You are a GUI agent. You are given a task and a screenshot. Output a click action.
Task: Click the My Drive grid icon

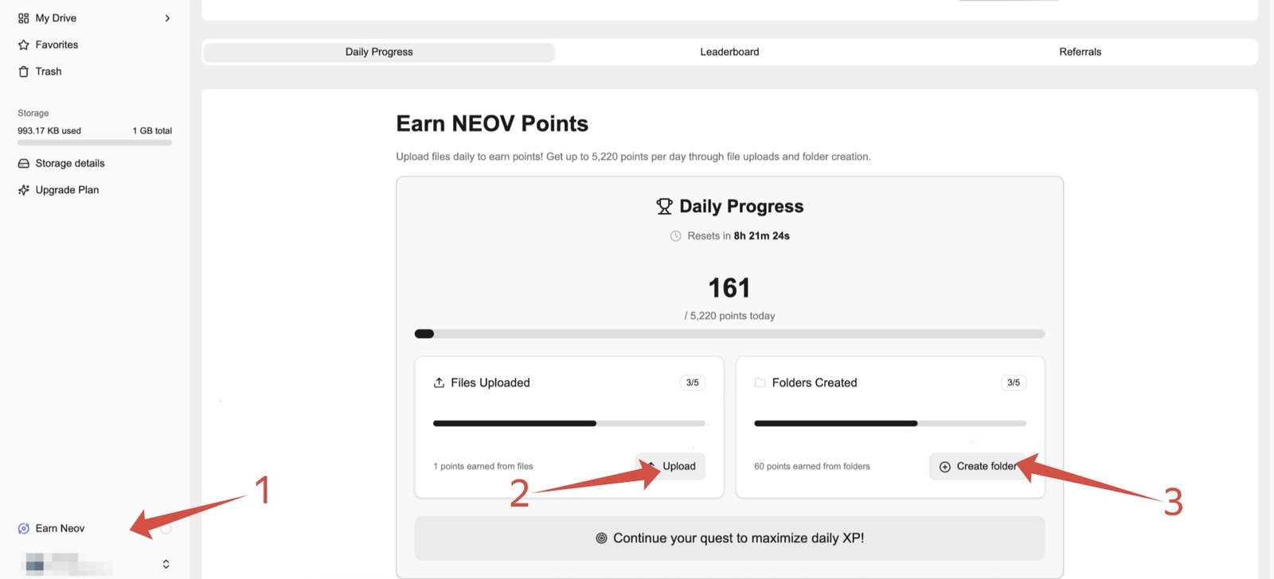tap(24, 18)
